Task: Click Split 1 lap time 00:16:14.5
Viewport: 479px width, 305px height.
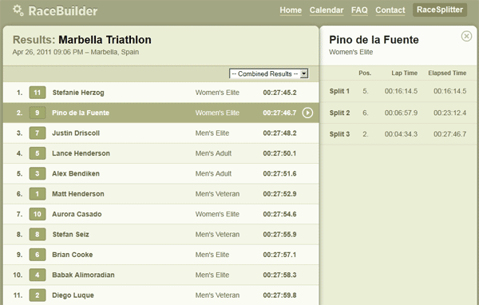Action: point(401,91)
